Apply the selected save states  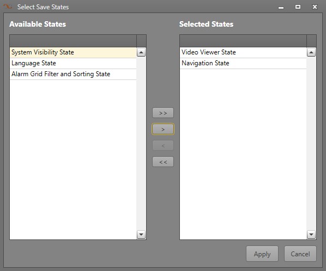[262, 254]
